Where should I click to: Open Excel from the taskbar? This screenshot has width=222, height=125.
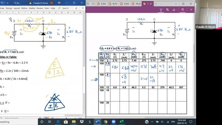[x=121, y=122]
